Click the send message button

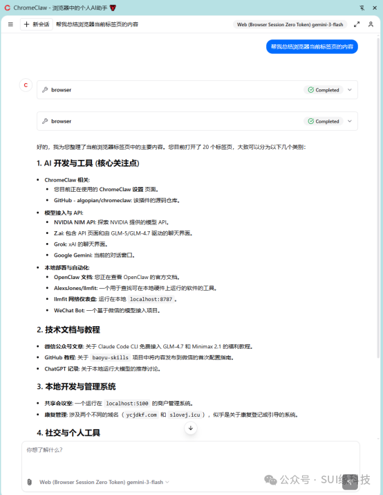click(x=350, y=482)
